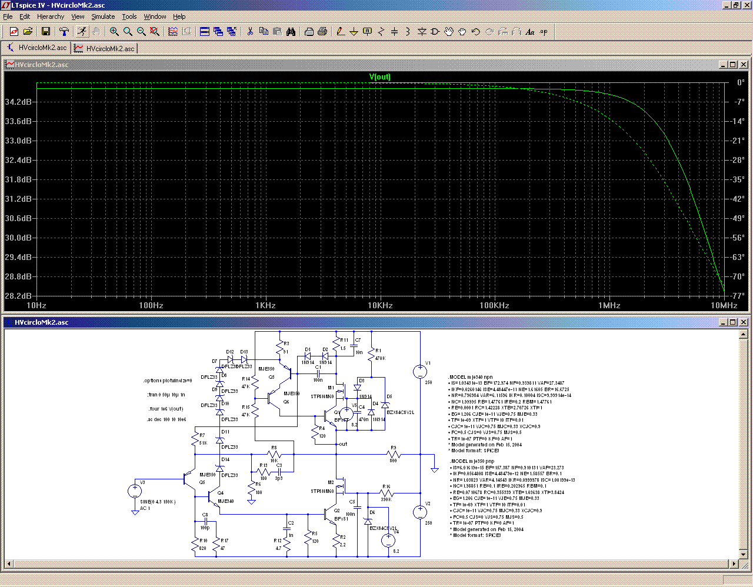Click the SPICE directive .op icon

[x=544, y=32]
